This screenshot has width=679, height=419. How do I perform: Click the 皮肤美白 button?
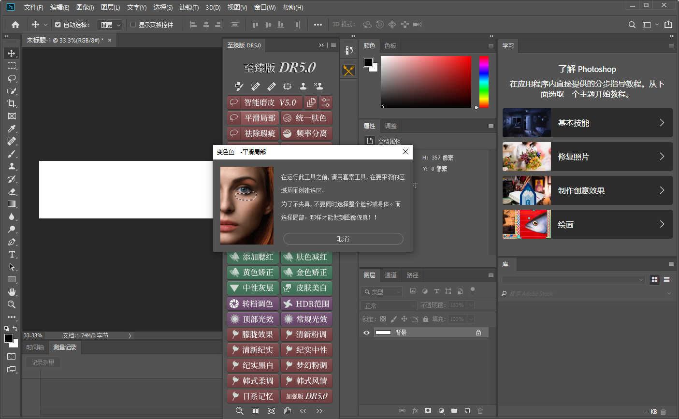tap(306, 288)
